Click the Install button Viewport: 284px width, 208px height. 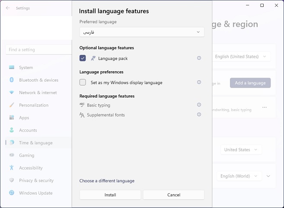coord(110,195)
